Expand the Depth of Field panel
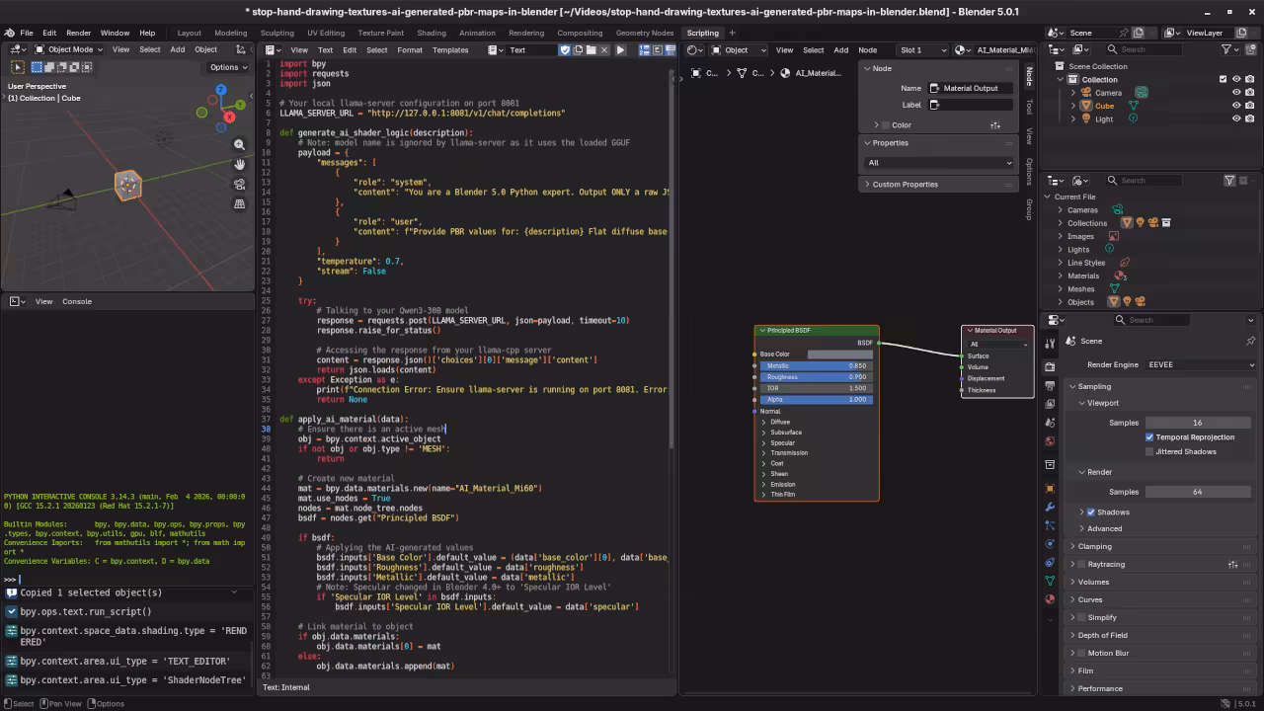The height and width of the screenshot is (711, 1264). [x=1102, y=635]
